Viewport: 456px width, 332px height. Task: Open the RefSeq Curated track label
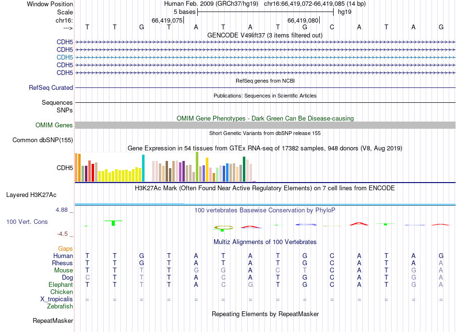click(x=51, y=87)
